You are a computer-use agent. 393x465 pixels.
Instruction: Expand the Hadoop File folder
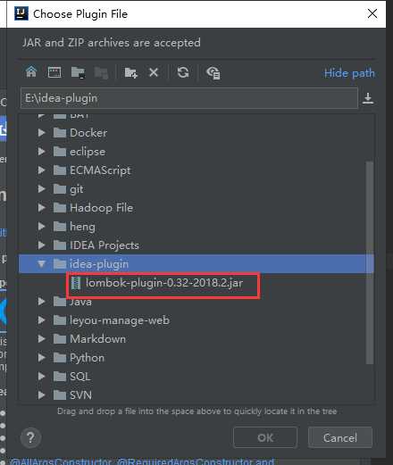42,208
